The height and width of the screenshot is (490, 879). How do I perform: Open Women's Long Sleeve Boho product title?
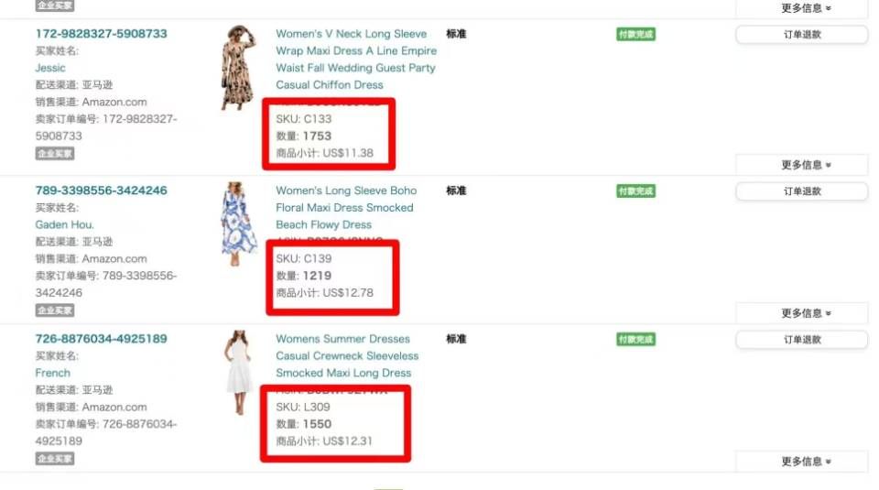(x=346, y=207)
